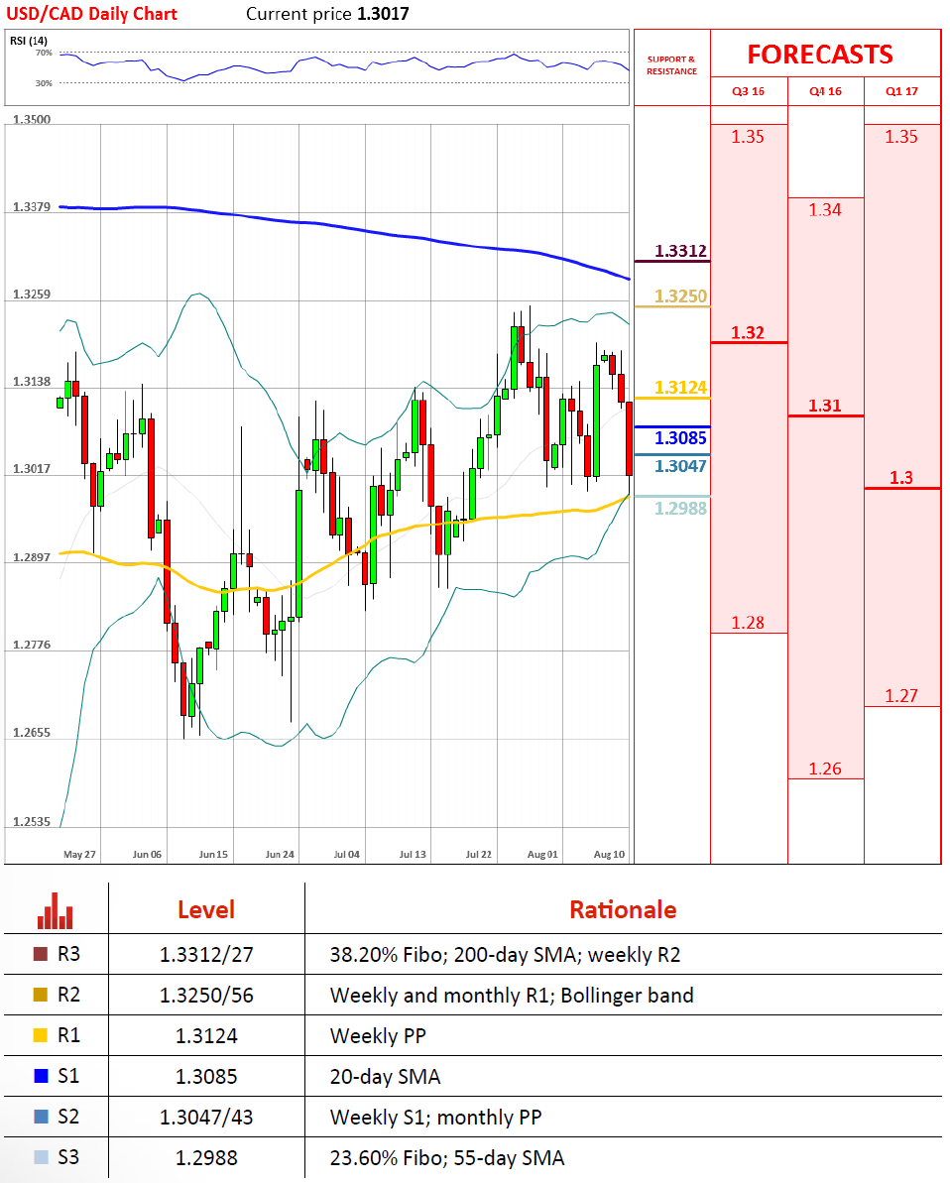Click the red bar chart icon
Screen dimensions: 950x1183
click(56, 910)
